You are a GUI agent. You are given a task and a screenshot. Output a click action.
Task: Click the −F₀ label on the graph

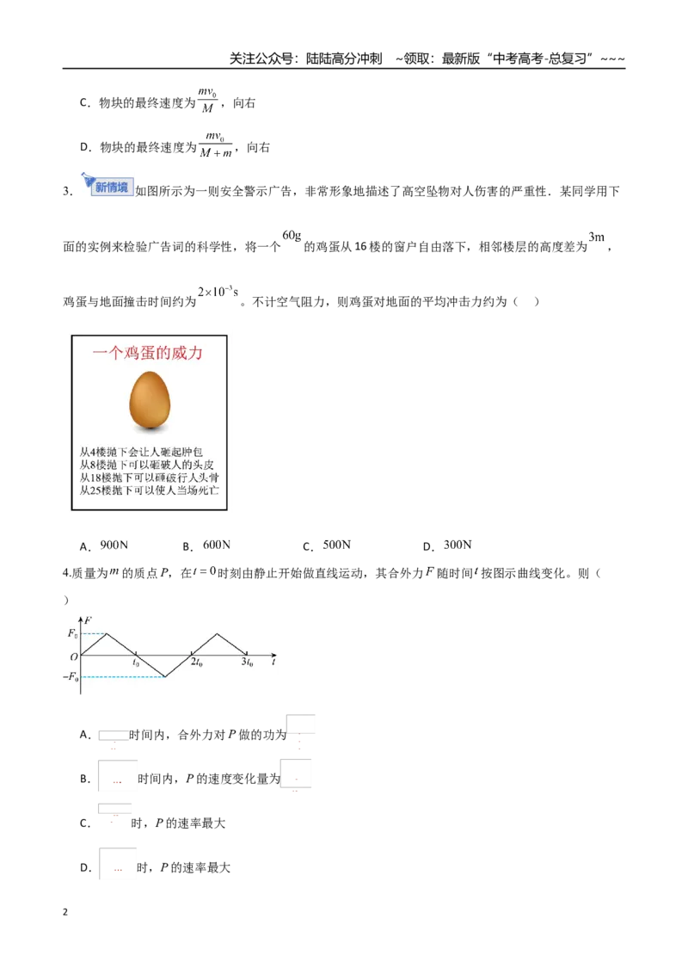[x=71, y=676]
